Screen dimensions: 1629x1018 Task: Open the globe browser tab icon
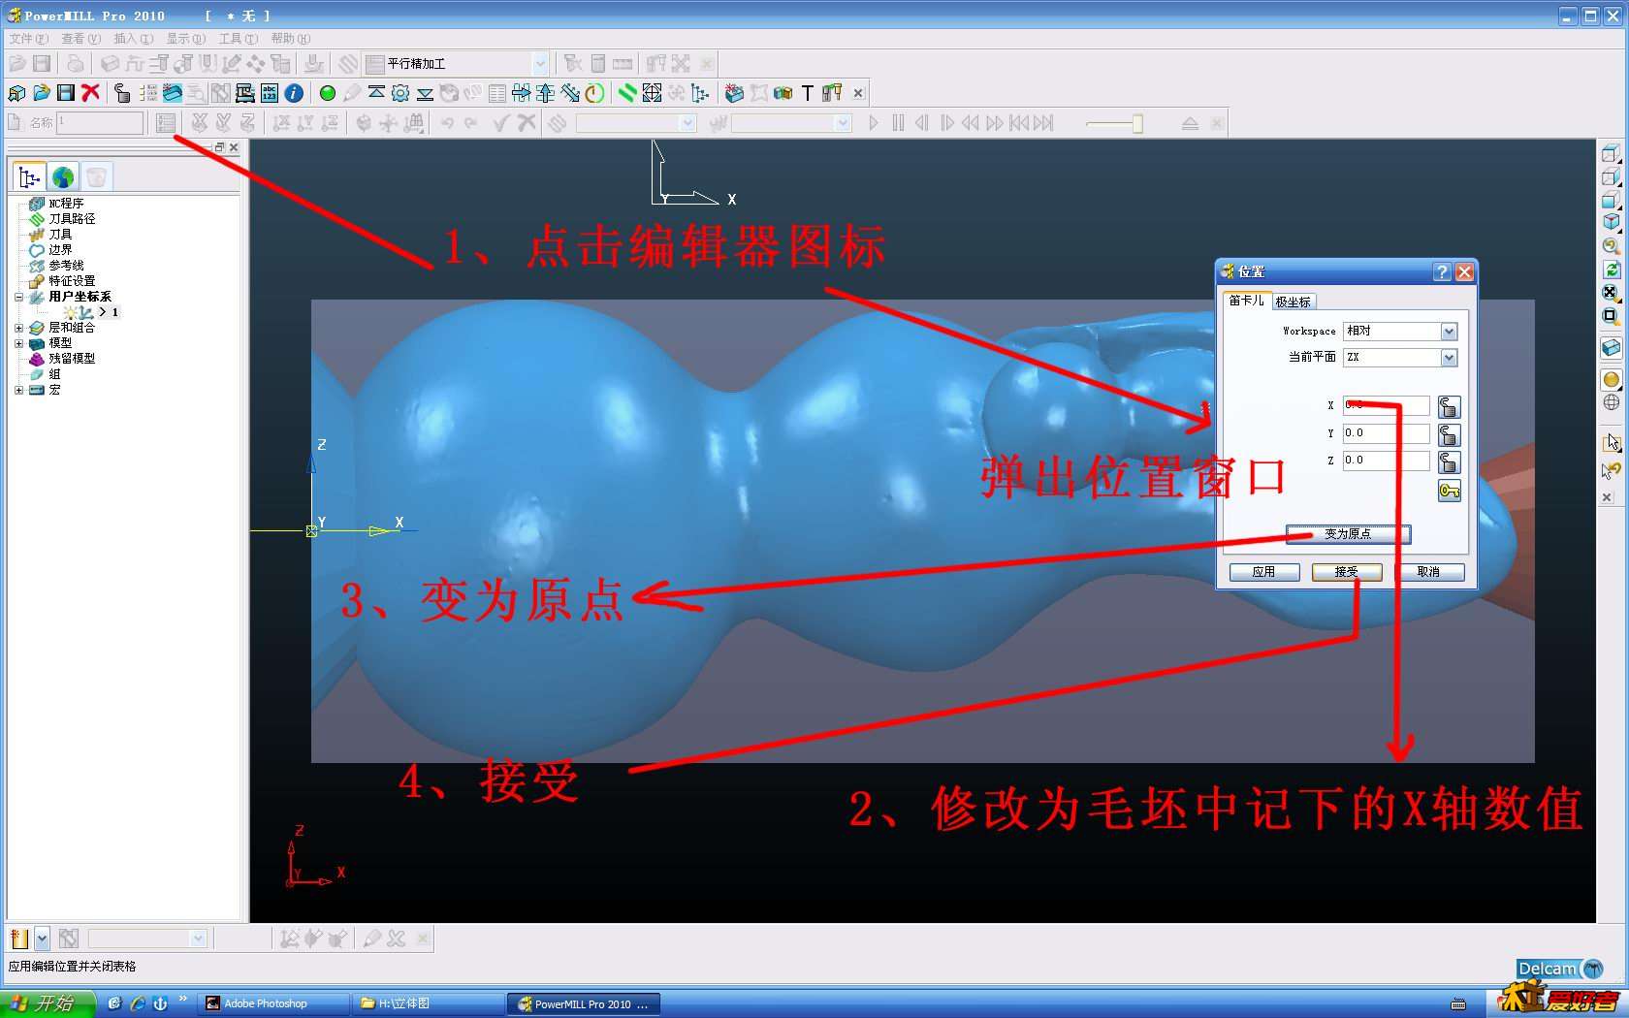63,176
